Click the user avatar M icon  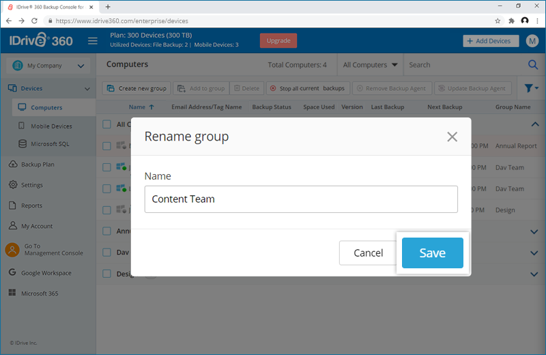tap(532, 41)
